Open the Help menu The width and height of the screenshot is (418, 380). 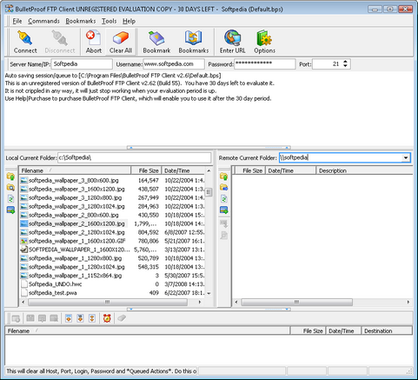coord(129,21)
